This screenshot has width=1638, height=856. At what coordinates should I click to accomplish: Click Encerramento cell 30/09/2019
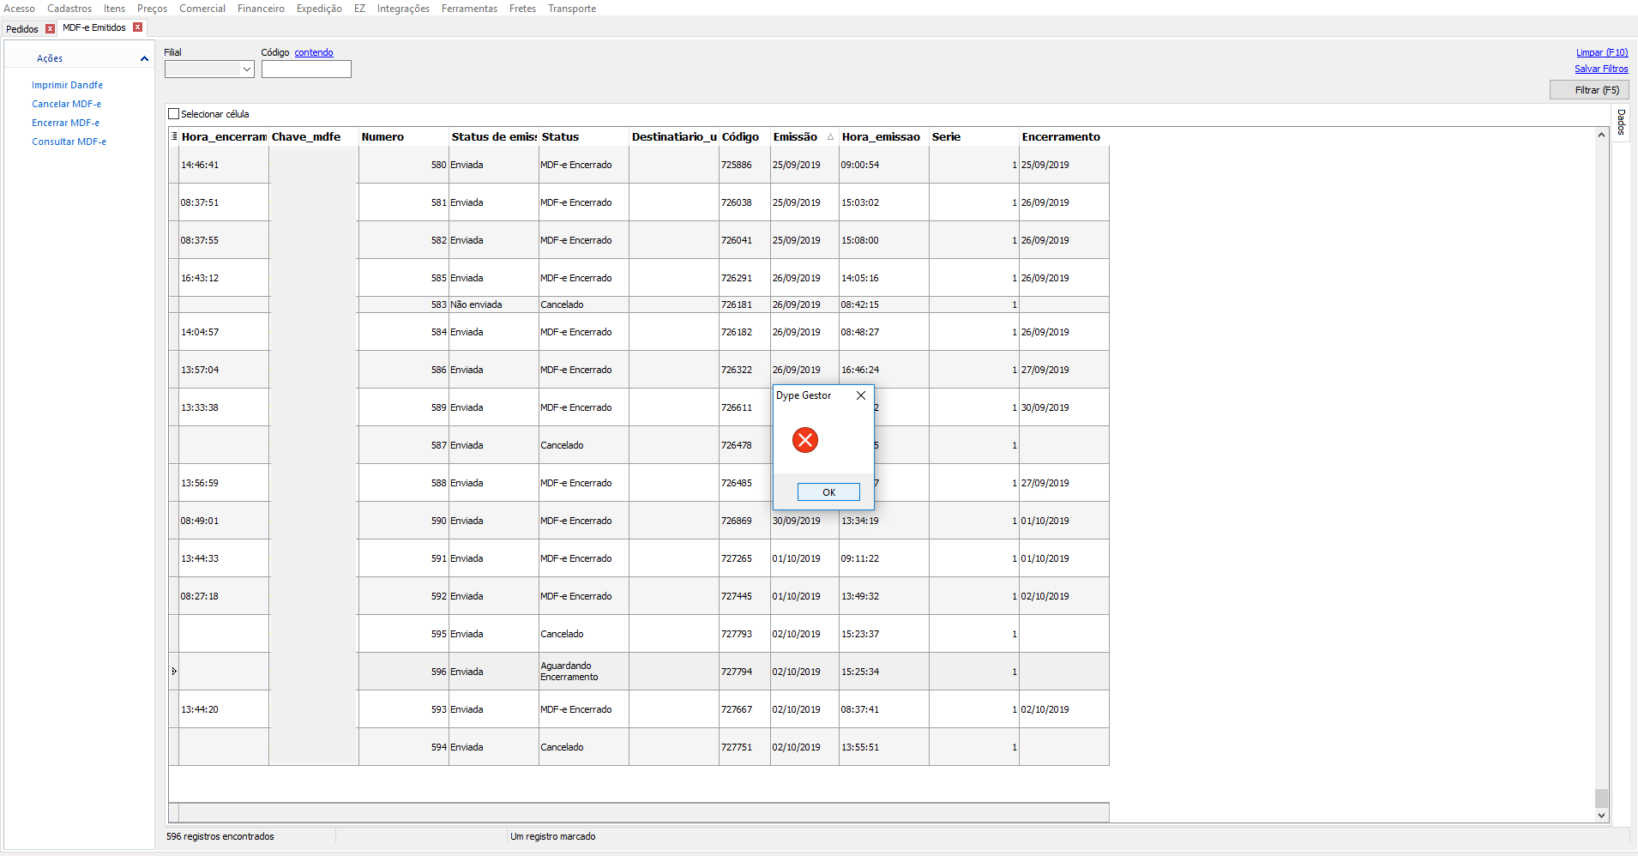tap(1064, 407)
